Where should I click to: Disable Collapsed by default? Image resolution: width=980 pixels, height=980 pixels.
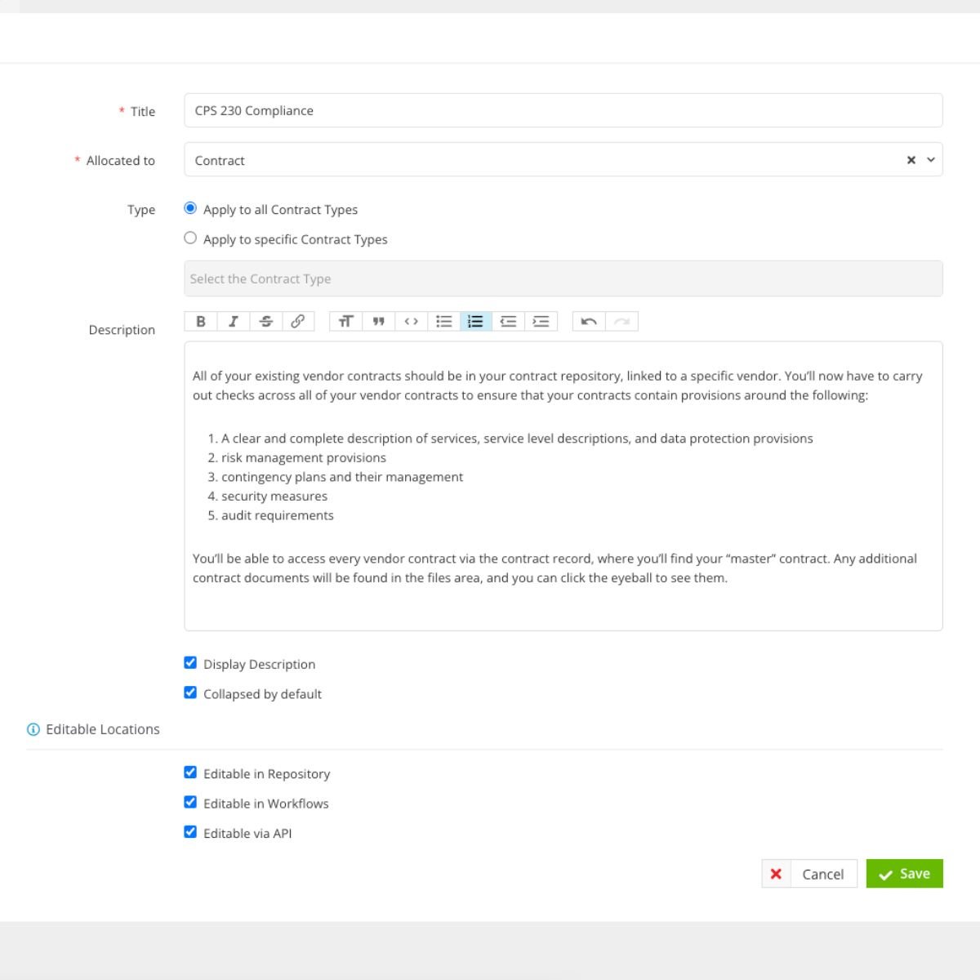(190, 692)
